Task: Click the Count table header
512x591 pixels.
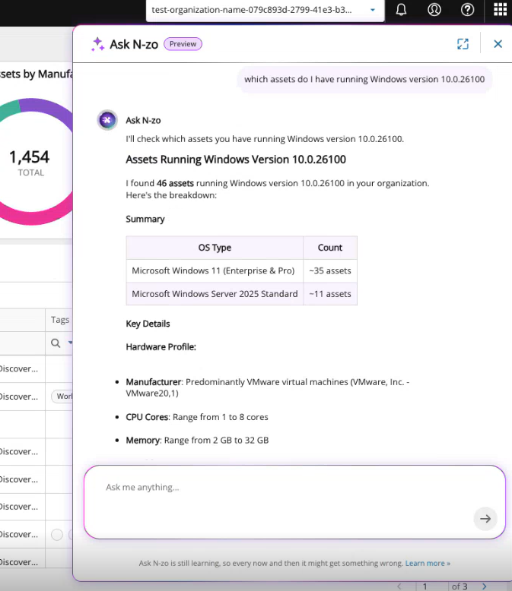Action: point(330,248)
